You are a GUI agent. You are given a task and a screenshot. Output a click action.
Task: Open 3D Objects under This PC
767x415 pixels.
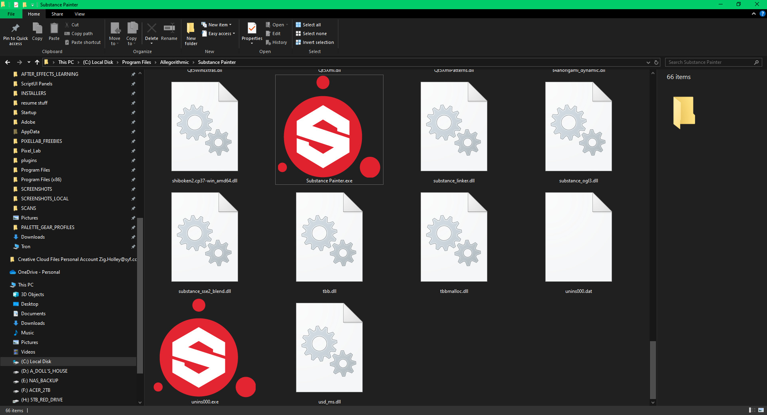(x=32, y=294)
